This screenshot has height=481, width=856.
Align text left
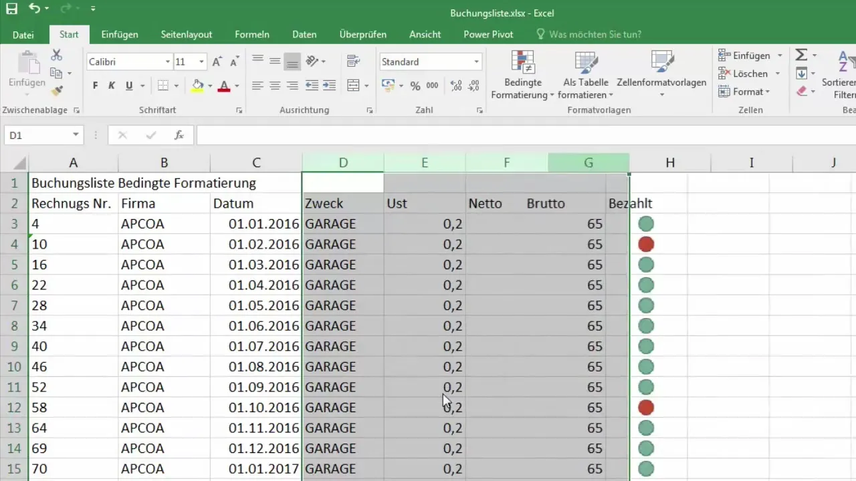point(257,86)
